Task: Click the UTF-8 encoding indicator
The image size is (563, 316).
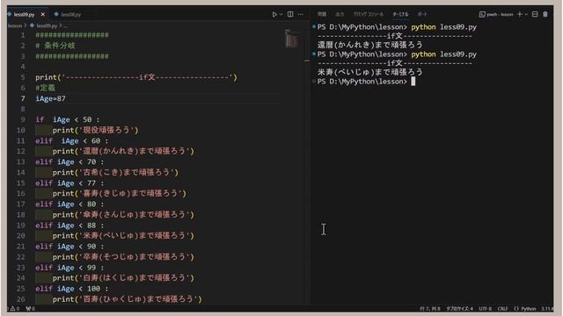Action: tap(485, 308)
